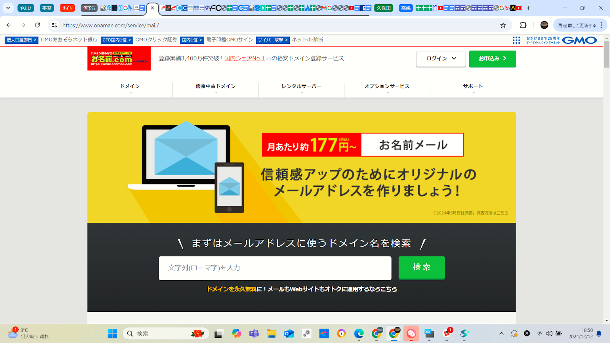Bookmark this page with the star

click(x=503, y=25)
